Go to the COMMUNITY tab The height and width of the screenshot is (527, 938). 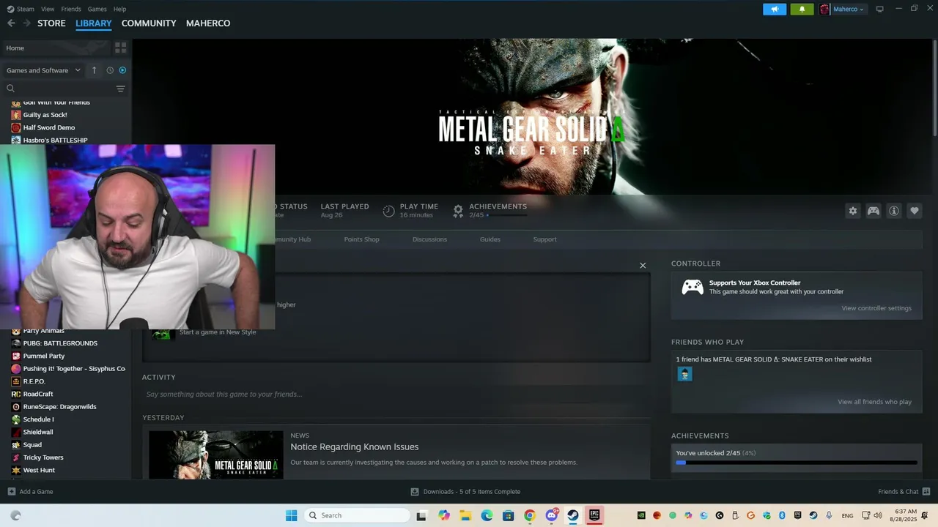149,23
